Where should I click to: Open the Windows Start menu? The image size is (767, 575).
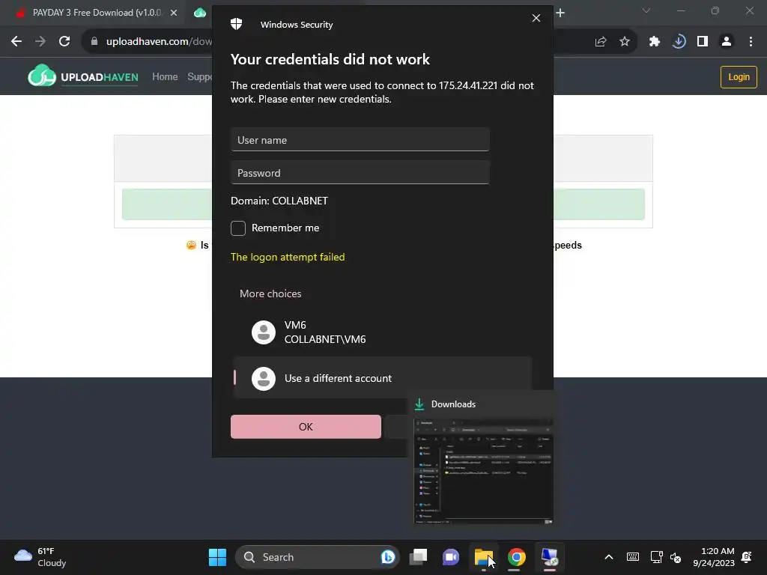pyautogui.click(x=217, y=557)
